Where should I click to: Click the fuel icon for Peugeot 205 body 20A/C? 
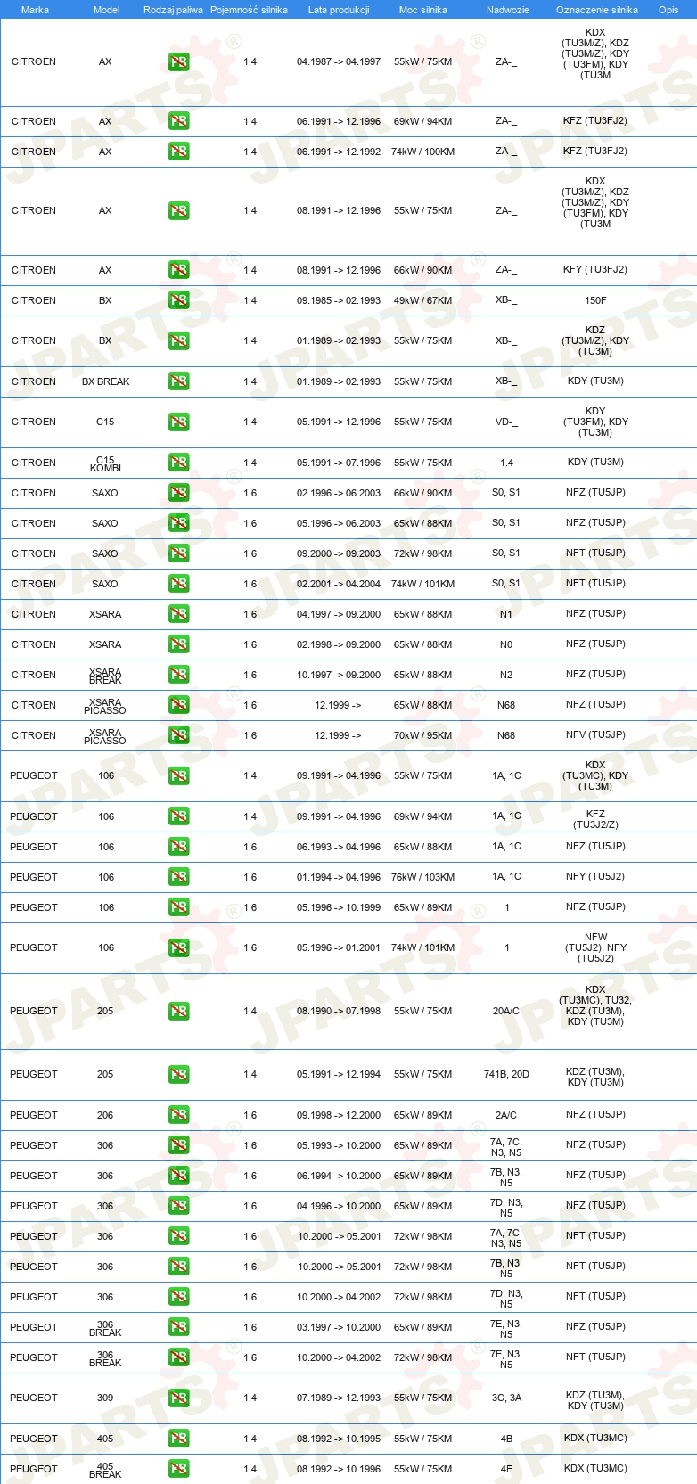pyautogui.click(x=179, y=1011)
